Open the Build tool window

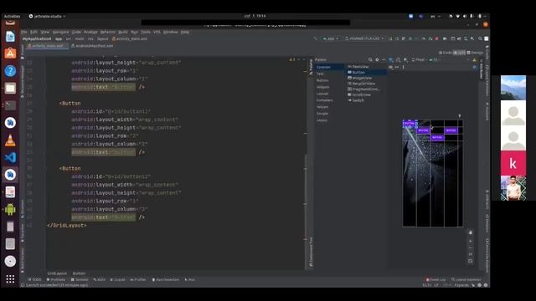click(100, 279)
